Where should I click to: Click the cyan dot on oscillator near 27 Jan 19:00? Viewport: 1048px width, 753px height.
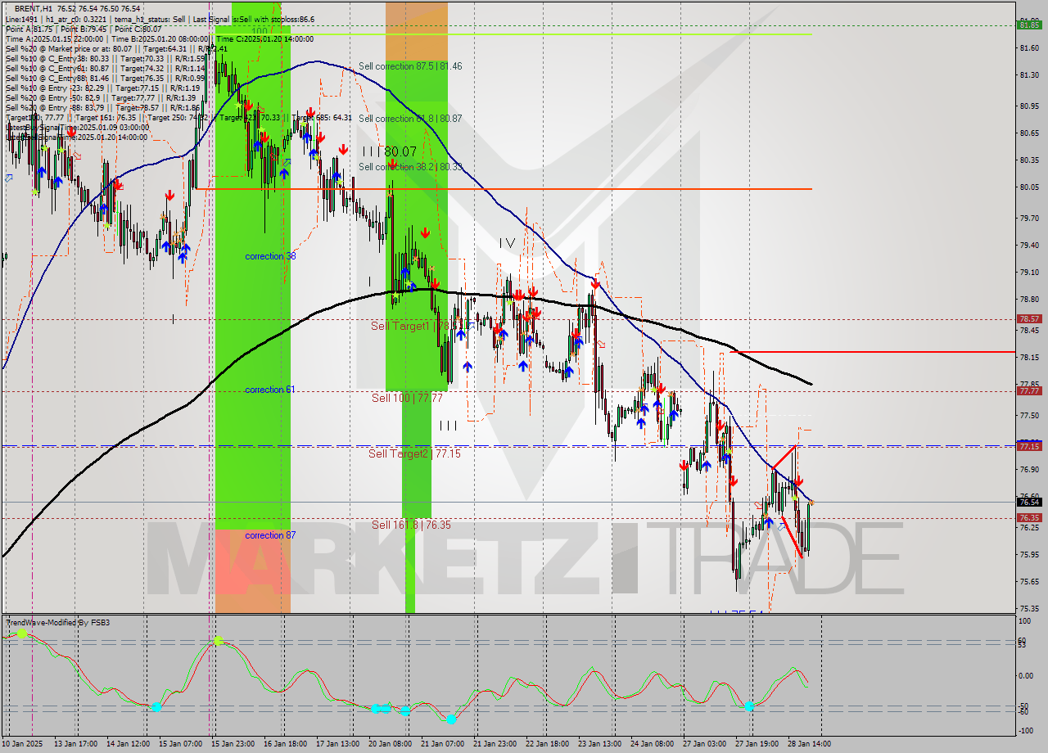click(x=749, y=705)
